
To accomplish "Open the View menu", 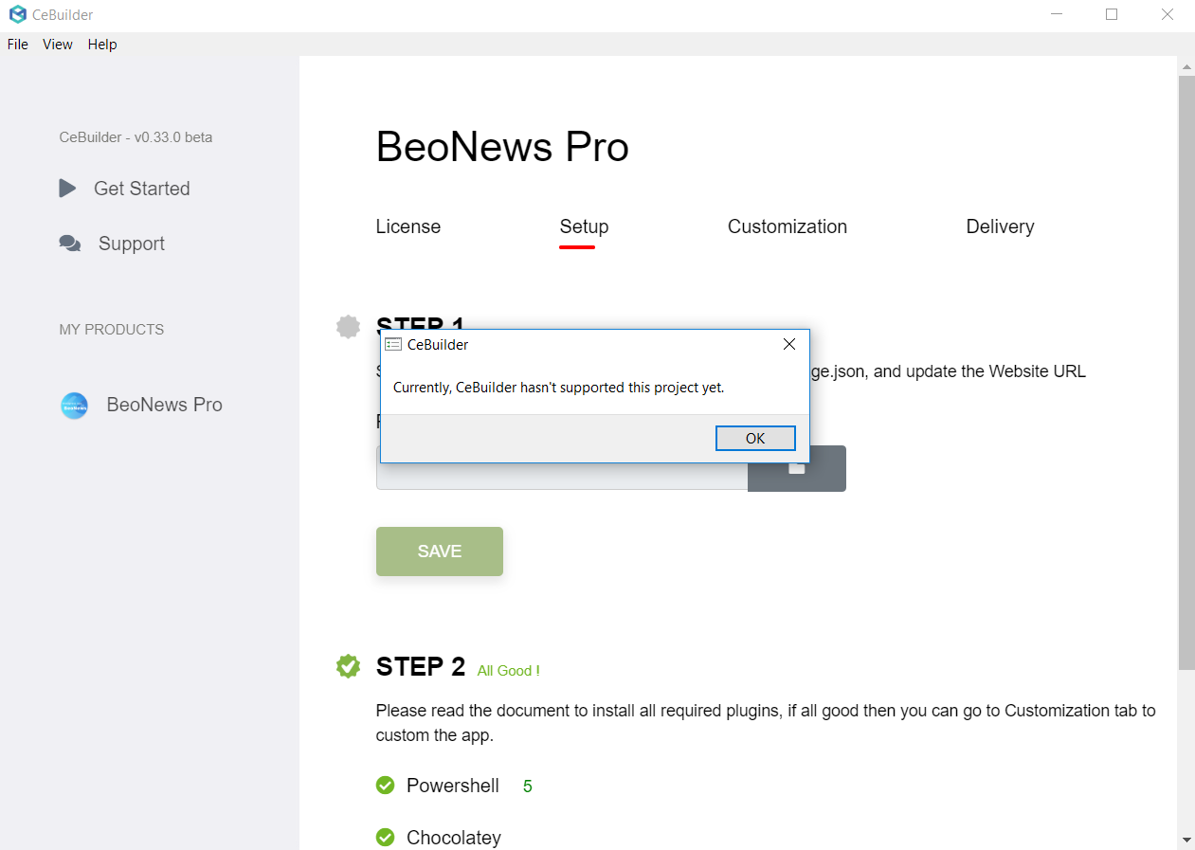I will [x=58, y=45].
